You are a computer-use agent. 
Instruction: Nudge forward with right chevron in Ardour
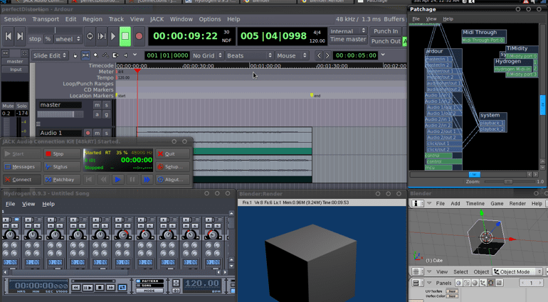click(327, 55)
